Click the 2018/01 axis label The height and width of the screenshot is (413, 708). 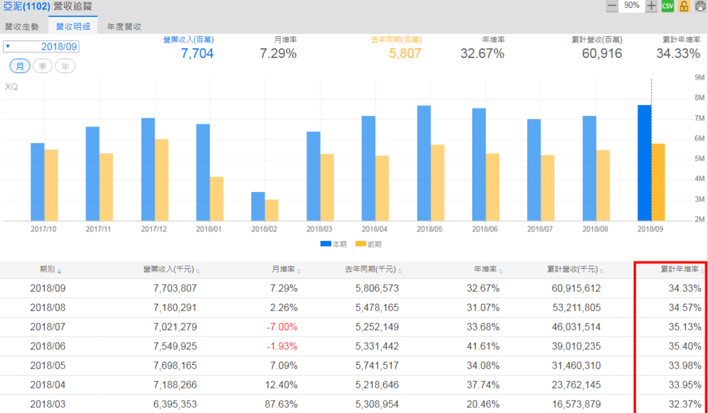tap(209, 229)
